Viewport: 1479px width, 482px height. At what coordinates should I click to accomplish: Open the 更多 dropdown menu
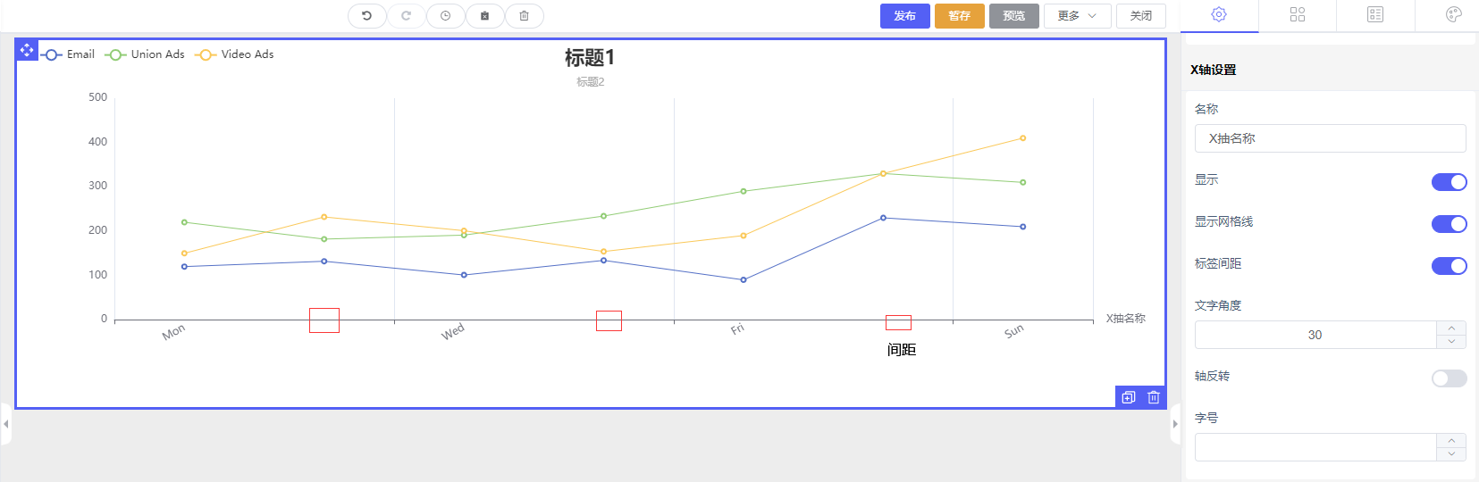click(1077, 16)
